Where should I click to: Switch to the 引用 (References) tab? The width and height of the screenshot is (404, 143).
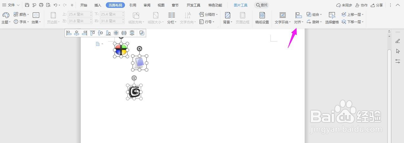click(133, 5)
